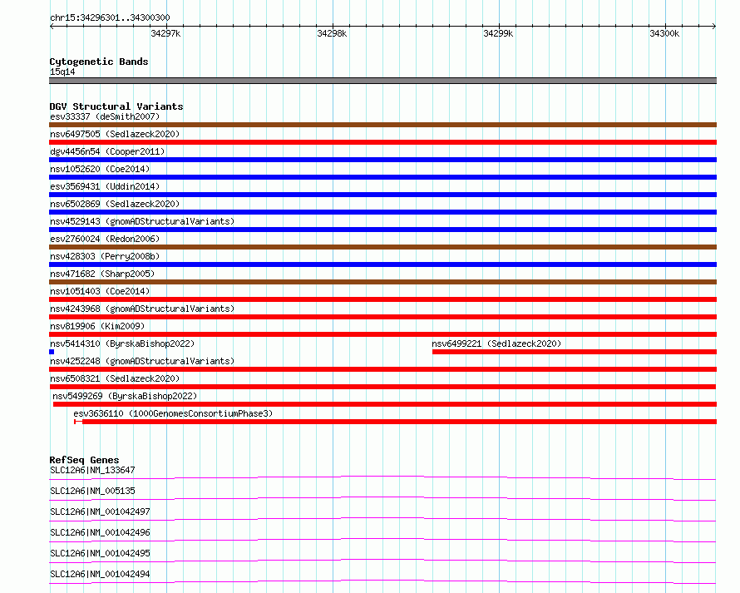Click the gray 15q14 cytogenetic band bar
The height and width of the screenshot is (593, 740).
coord(382,81)
